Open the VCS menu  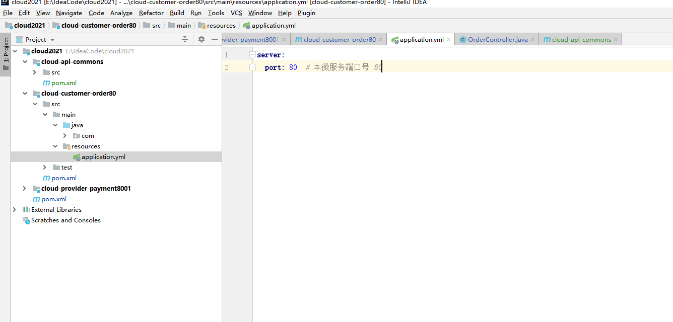click(236, 13)
